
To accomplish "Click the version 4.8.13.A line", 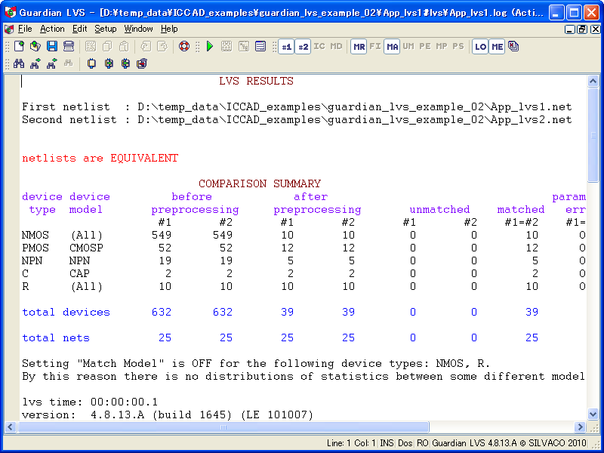I will (x=168, y=414).
